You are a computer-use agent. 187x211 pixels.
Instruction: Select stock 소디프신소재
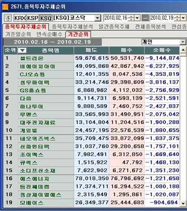(37, 171)
